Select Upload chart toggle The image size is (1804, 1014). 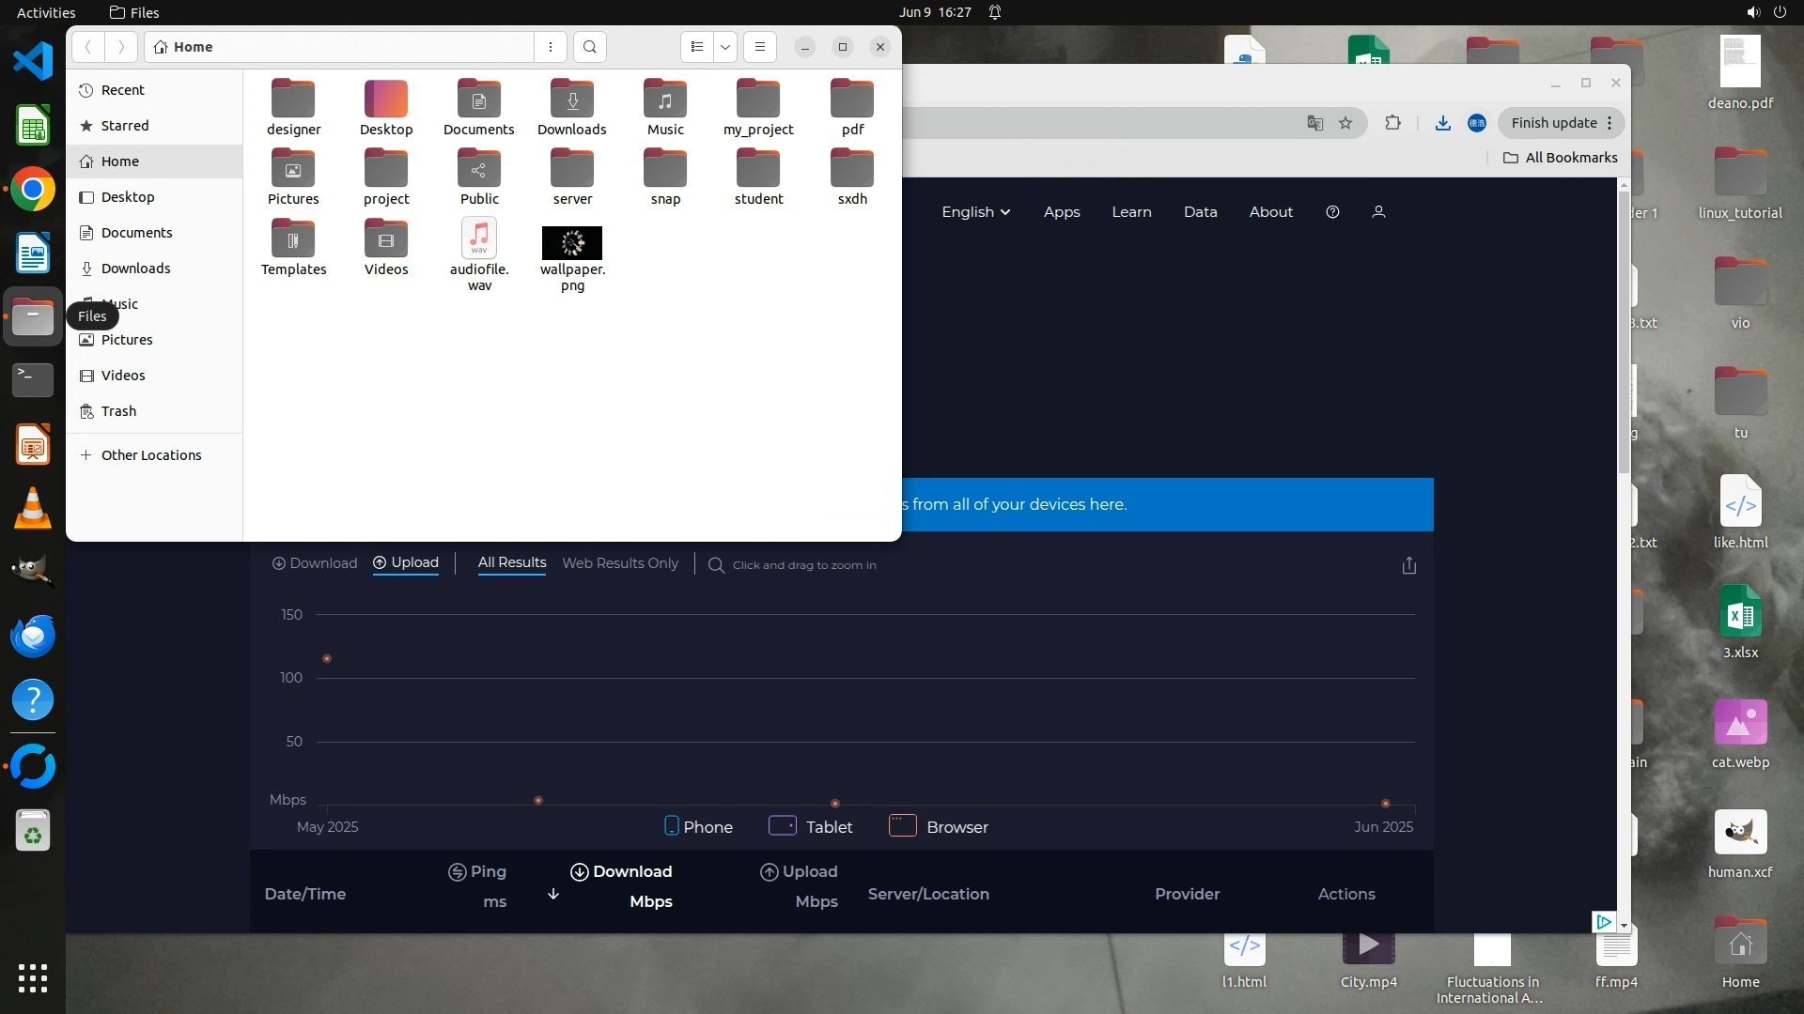(x=406, y=562)
